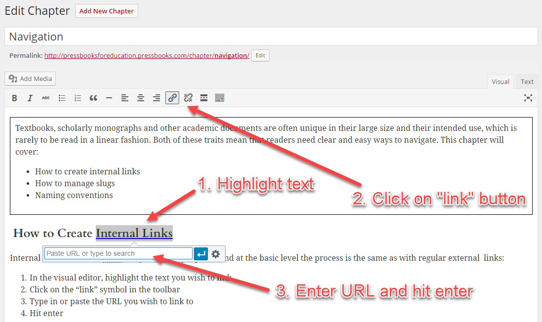Click the Navigation chapter title field
This screenshot has height=322, width=542.
pyautogui.click(x=271, y=37)
